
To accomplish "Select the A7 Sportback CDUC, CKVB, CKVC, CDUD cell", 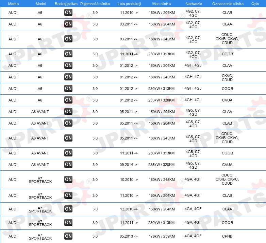I will coord(227,179).
